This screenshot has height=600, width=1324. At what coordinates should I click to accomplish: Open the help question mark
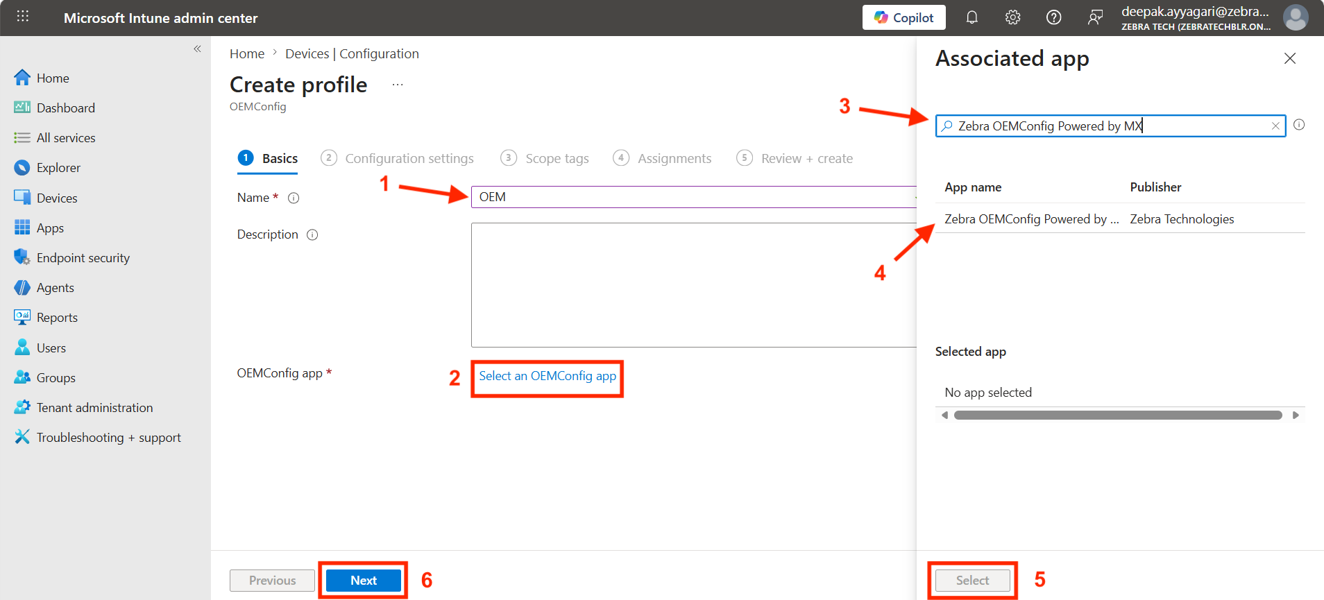click(1053, 17)
